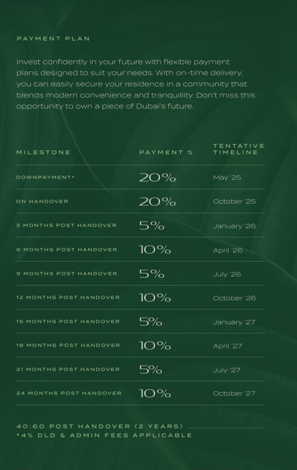This screenshot has height=470, width=297.
Task: Select the July '27 timeline date
Action: [227, 370]
